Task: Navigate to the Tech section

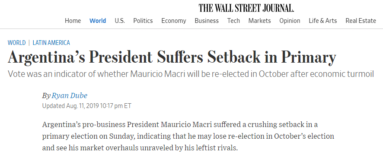Action: [233, 21]
